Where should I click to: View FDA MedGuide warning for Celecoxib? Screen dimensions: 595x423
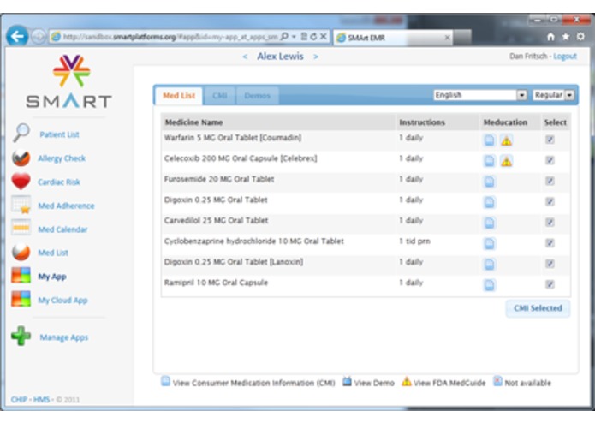click(506, 161)
